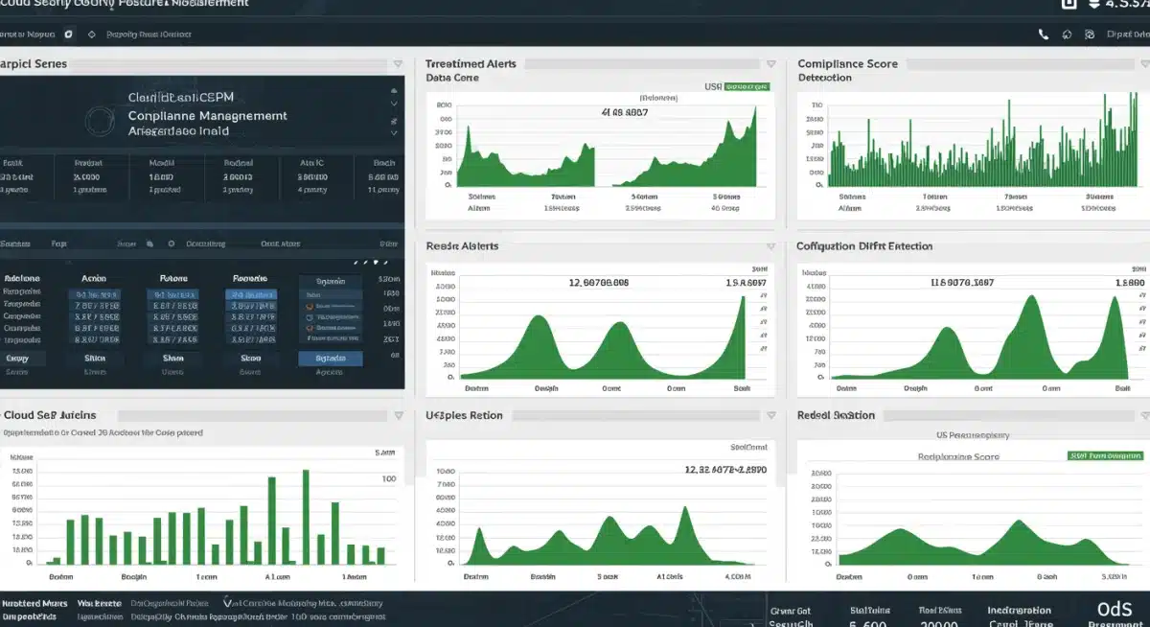Switch to the Counting tab above the table
The width and height of the screenshot is (1150, 627).
tap(204, 244)
